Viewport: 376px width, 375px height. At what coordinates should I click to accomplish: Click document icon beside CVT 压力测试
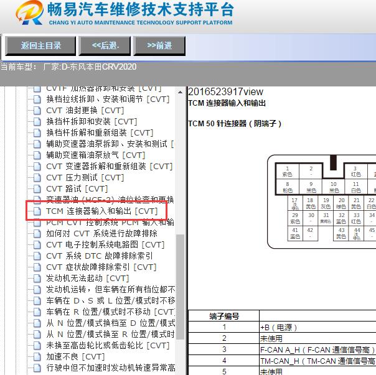[37, 178]
